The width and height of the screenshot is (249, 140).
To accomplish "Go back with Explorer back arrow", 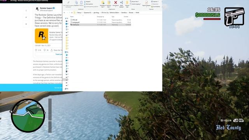I will pos(64,12).
